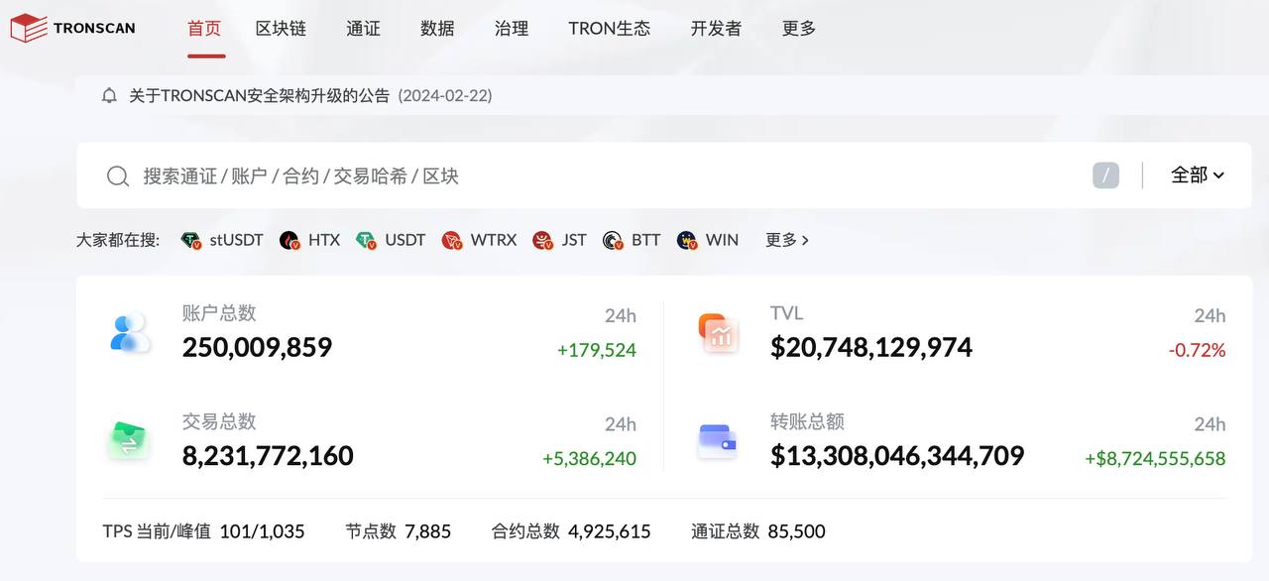The width and height of the screenshot is (1269, 581).
Task: Click the transactions icon on 交易总数 card
Action: click(x=129, y=440)
